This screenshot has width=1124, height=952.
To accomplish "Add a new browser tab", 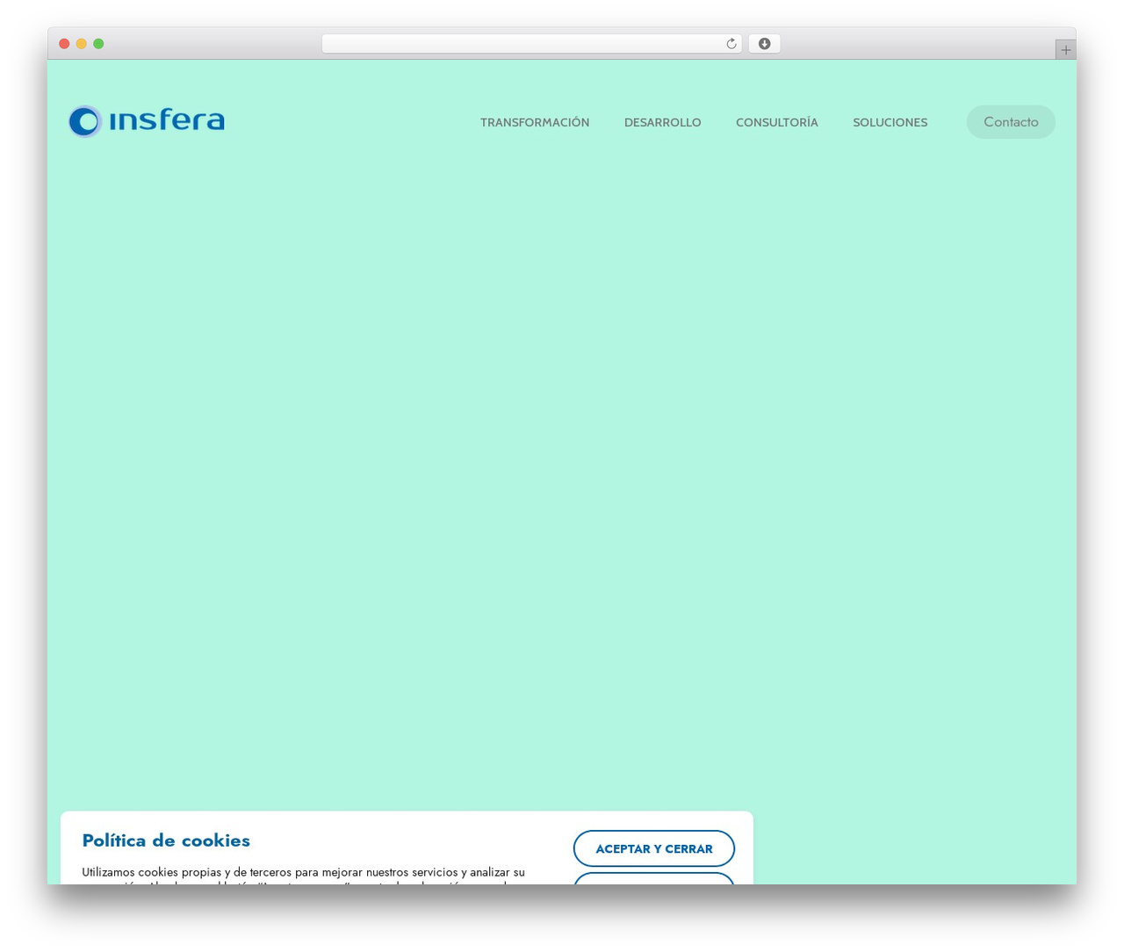I will (x=1065, y=50).
